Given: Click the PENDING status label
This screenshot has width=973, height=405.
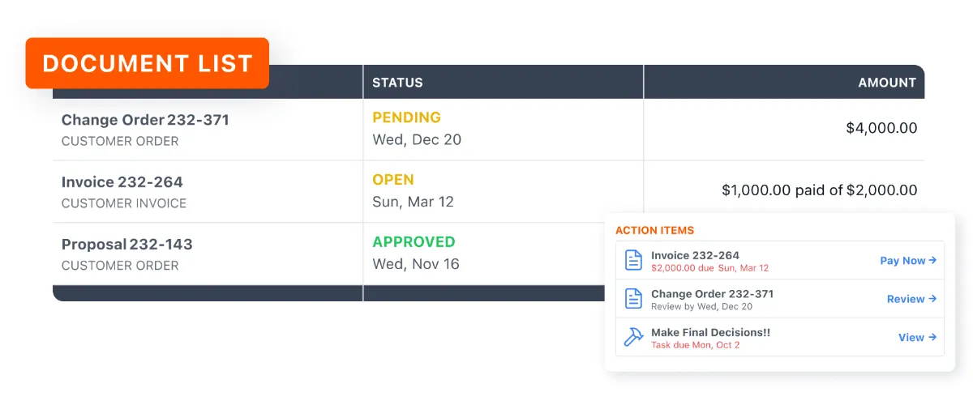Looking at the screenshot, I should pyautogui.click(x=406, y=117).
